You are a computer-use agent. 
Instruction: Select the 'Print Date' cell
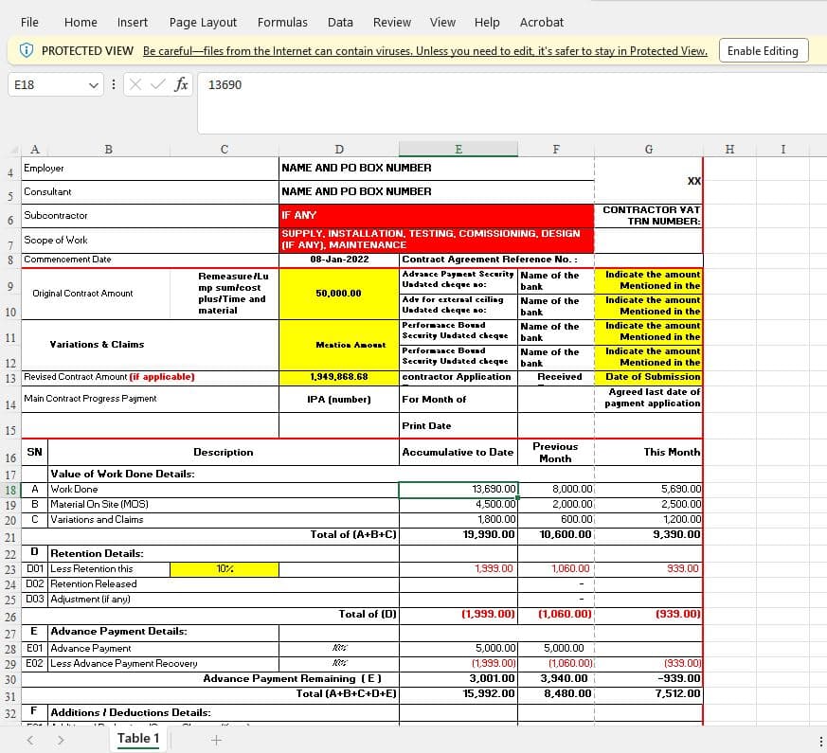click(458, 425)
